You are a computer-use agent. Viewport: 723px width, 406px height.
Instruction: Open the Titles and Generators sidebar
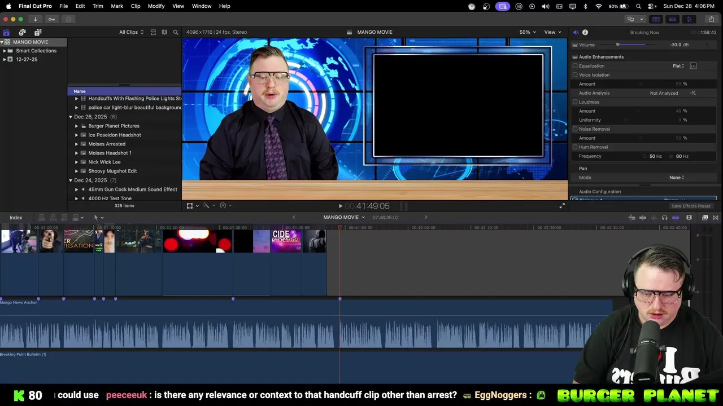[x=38, y=32]
